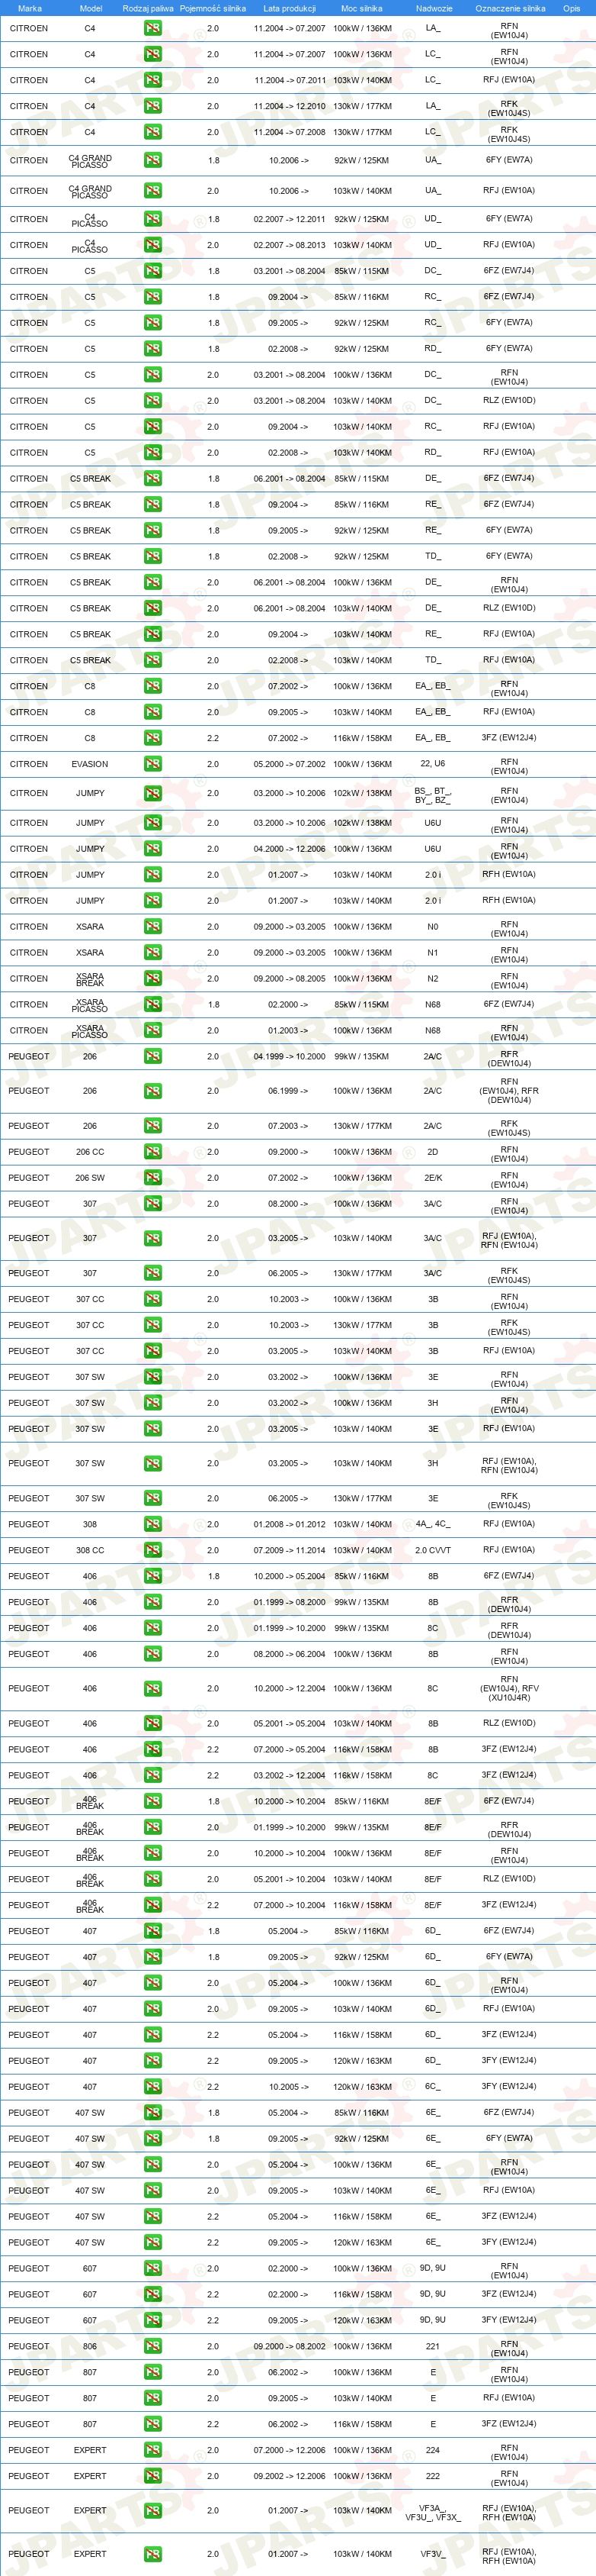The height and width of the screenshot is (2576, 596).
Task: Select production years '02.2007 -> 08.2013'
Action: coord(290,245)
